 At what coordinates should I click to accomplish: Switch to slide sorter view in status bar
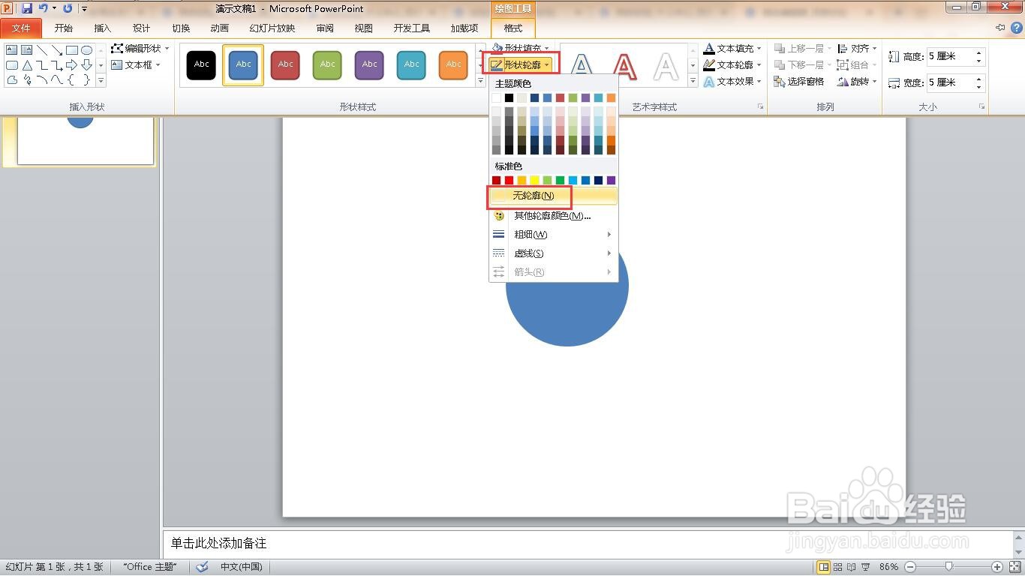(x=838, y=567)
